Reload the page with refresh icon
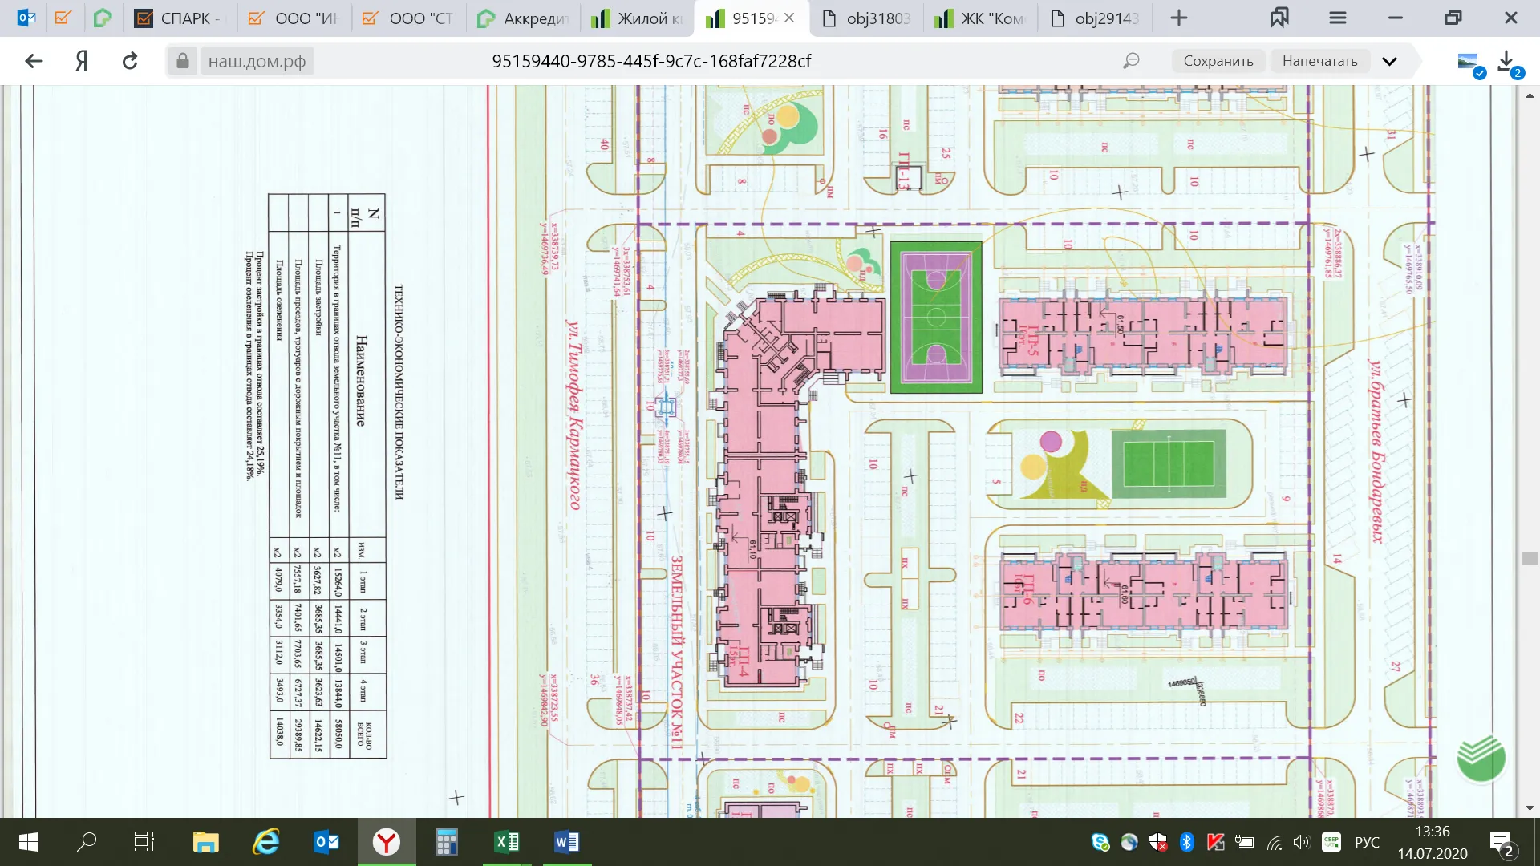Viewport: 1540px width, 866px height. click(130, 61)
